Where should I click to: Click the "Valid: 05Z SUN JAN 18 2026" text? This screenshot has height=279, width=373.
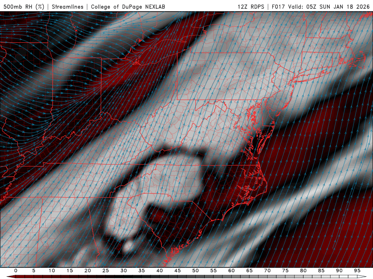point(329,7)
